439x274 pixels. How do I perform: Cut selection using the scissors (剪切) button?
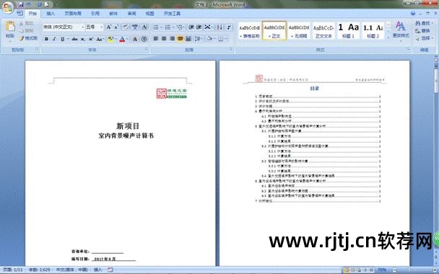[x=26, y=24]
